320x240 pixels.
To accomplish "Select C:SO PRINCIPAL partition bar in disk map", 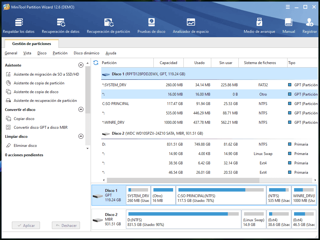I will tap(221, 195).
